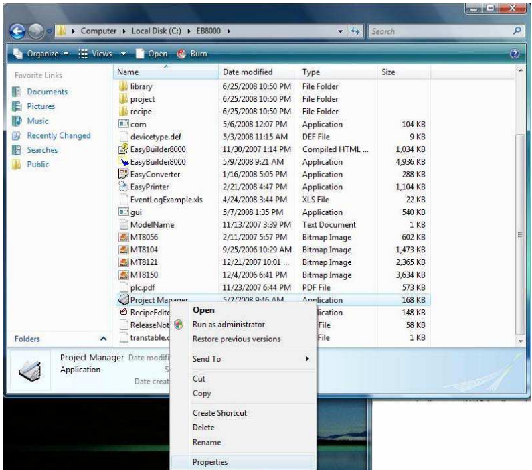
Task: Select the recipe folder icon
Action: (124, 111)
